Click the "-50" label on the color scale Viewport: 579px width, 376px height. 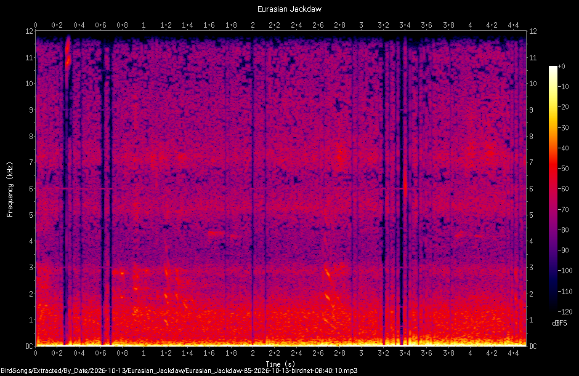(563, 168)
